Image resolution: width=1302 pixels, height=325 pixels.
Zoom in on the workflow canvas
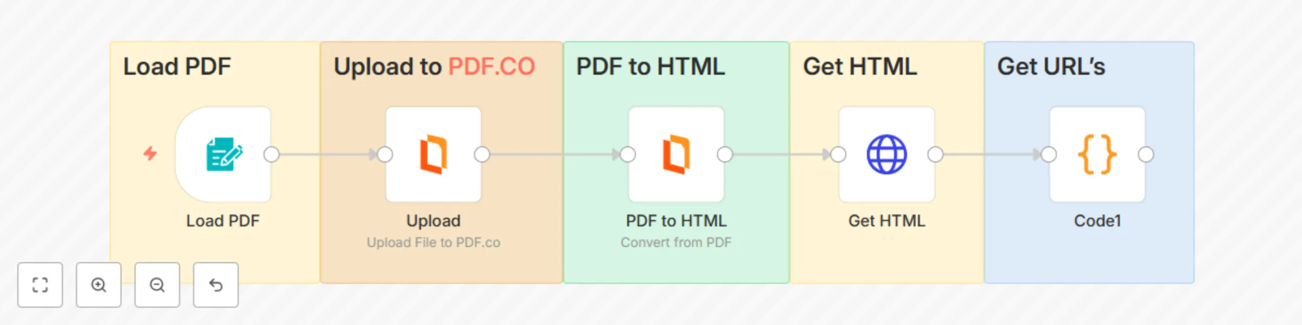(99, 285)
